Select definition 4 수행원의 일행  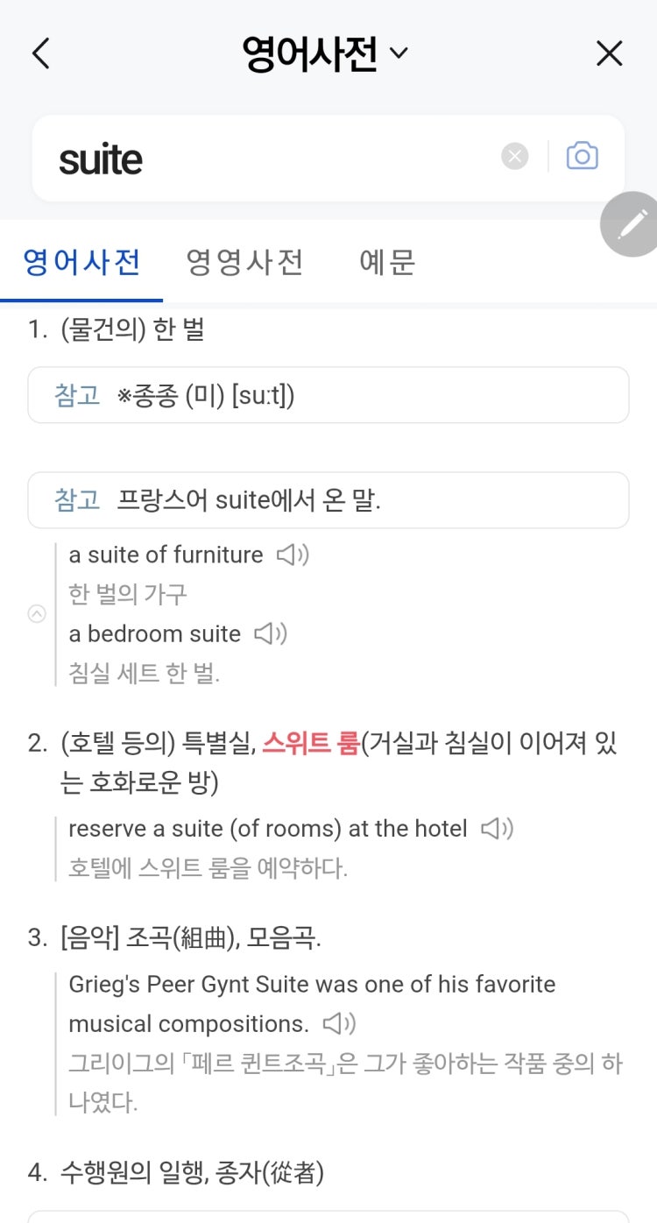[176, 1172]
